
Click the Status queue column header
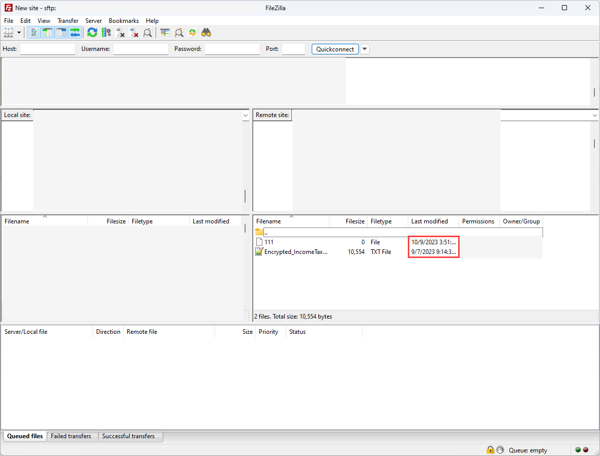pyautogui.click(x=324, y=331)
